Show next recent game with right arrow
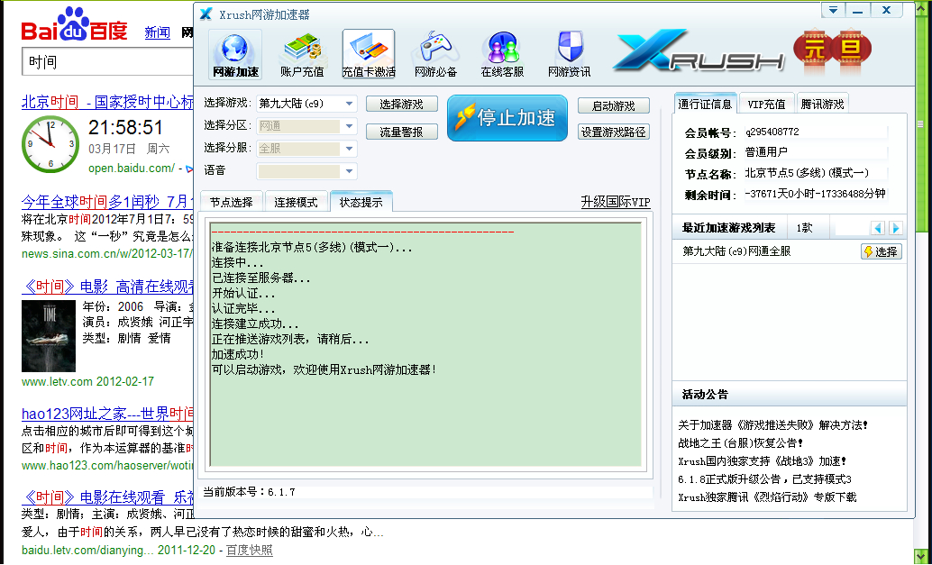 896,228
